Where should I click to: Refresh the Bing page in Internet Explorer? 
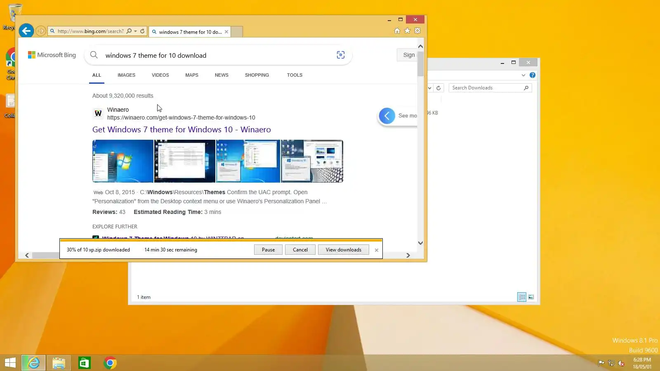pyautogui.click(x=142, y=31)
